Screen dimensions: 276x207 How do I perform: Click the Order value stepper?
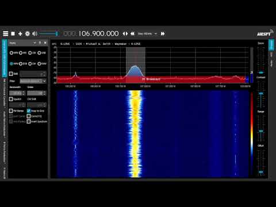point(36,93)
